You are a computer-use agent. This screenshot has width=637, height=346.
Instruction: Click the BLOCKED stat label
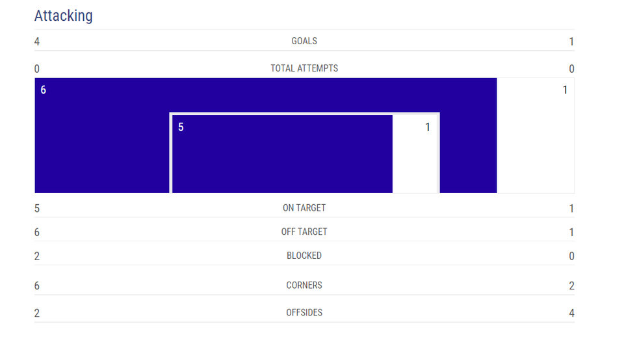304,256
